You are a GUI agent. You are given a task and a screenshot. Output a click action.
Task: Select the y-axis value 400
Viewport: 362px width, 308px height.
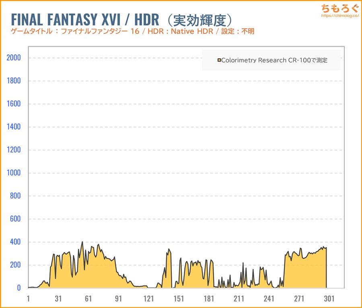[15, 242]
